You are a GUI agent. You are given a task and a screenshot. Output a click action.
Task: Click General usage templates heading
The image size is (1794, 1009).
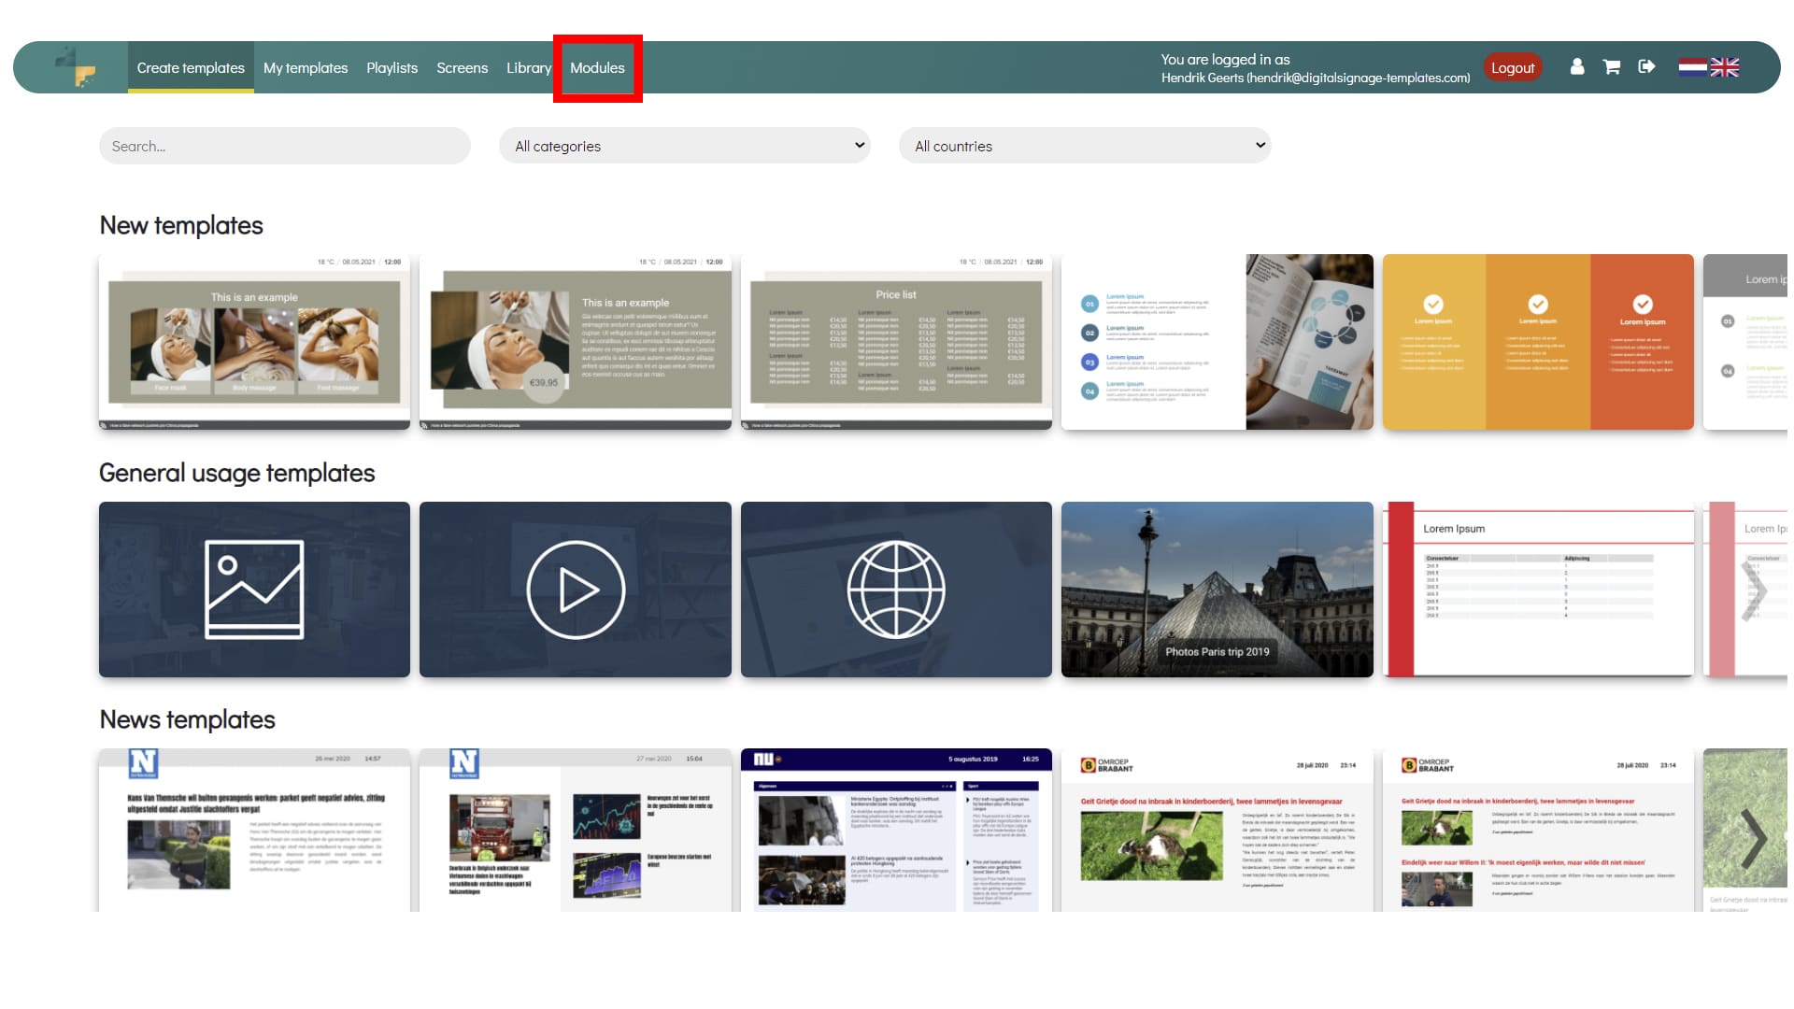click(237, 473)
